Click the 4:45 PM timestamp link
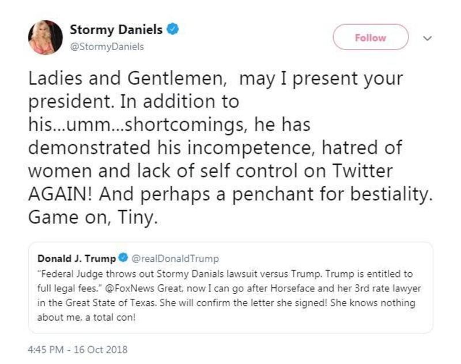The image size is (461, 364). pos(44,349)
